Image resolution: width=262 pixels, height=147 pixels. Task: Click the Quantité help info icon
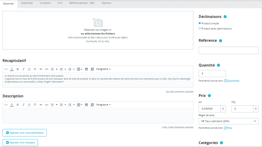pos(218,65)
